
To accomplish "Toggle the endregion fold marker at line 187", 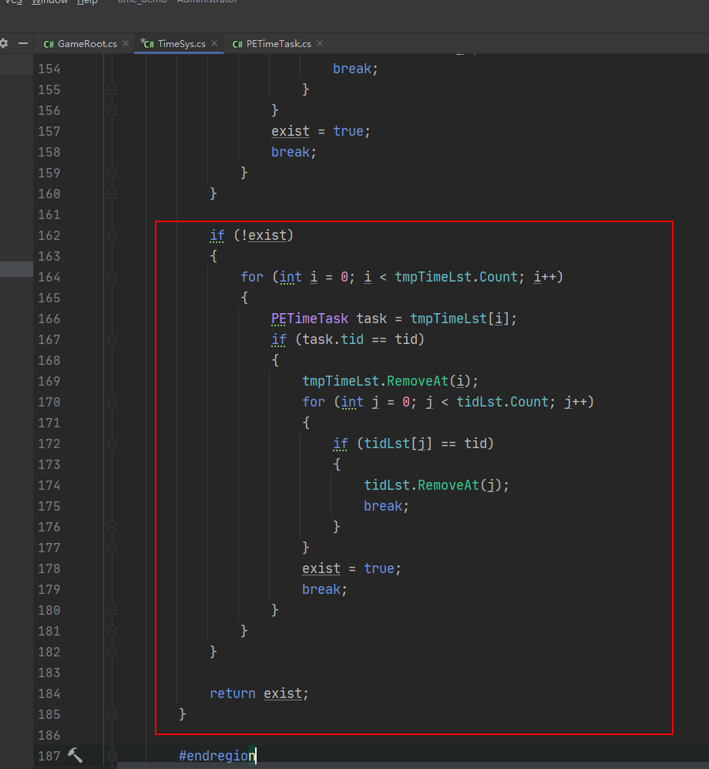I will [x=113, y=756].
